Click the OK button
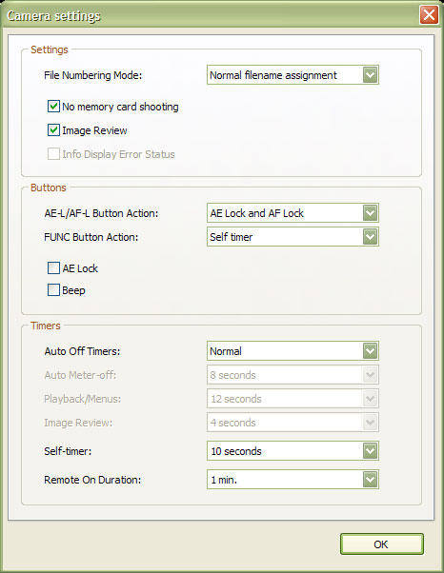The height and width of the screenshot is (573, 444). click(382, 544)
